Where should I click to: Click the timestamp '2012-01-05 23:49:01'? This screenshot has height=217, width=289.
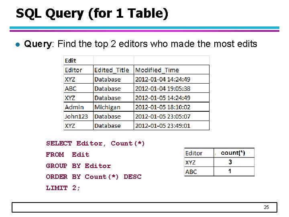tap(163, 126)
